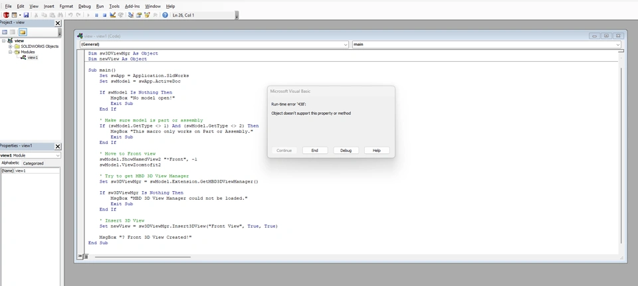
Task: Open the Edit menu
Action: pos(21,6)
